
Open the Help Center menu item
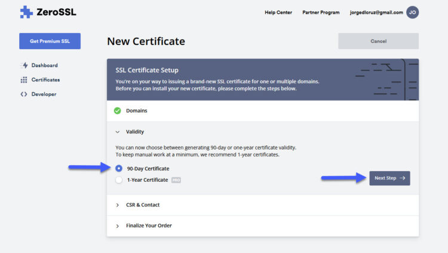278,13
